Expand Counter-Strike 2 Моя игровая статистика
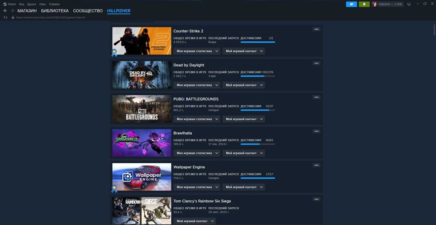This screenshot has width=436, height=225. [x=197, y=51]
